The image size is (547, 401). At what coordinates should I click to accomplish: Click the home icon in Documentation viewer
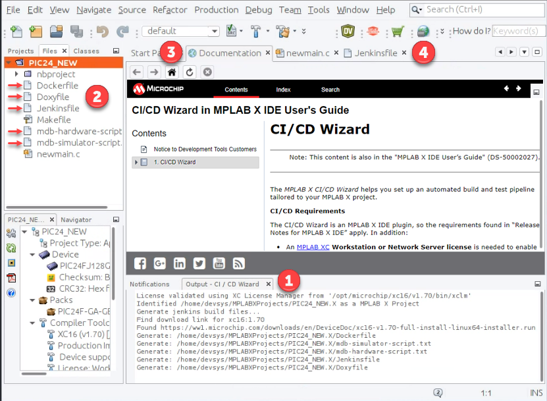point(172,72)
